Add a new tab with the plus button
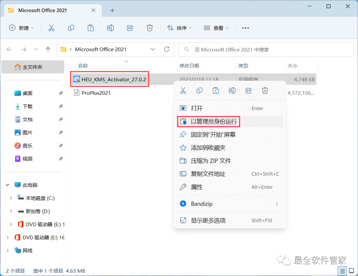The image size is (358, 276). [x=112, y=11]
